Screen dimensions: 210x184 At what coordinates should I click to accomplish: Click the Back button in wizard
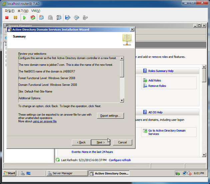pos(81,142)
